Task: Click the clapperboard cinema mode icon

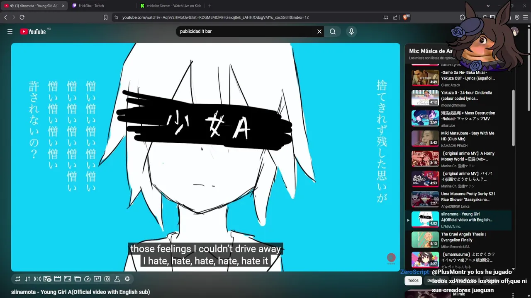Action: [x=58, y=279]
